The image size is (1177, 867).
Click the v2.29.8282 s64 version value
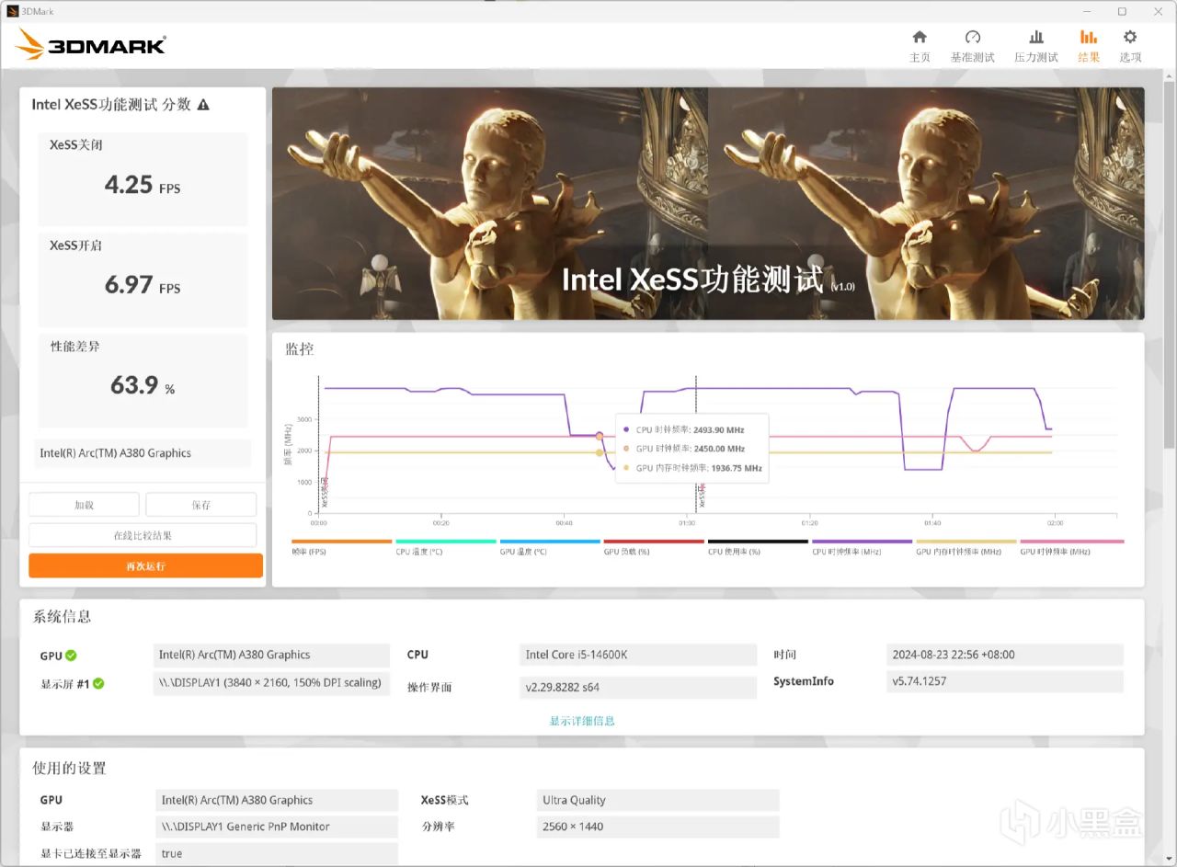coord(638,687)
